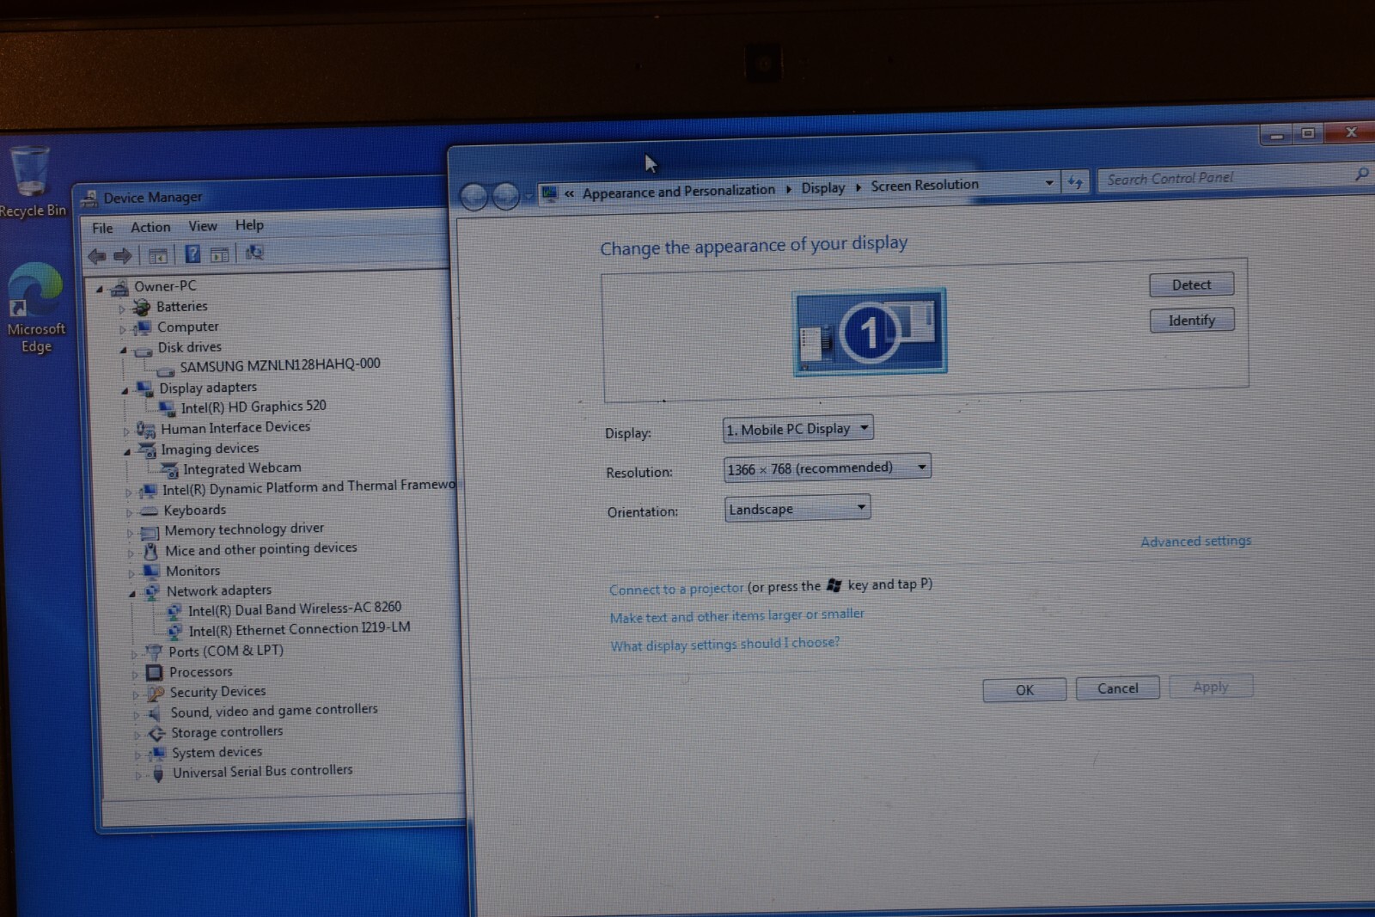
Task: Expand the Monitors node
Action: [x=131, y=573]
